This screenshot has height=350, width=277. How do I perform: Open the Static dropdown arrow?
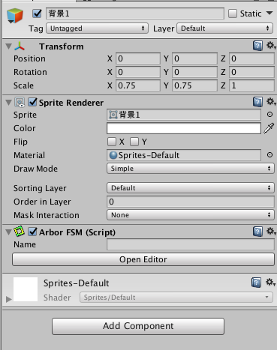(x=269, y=13)
